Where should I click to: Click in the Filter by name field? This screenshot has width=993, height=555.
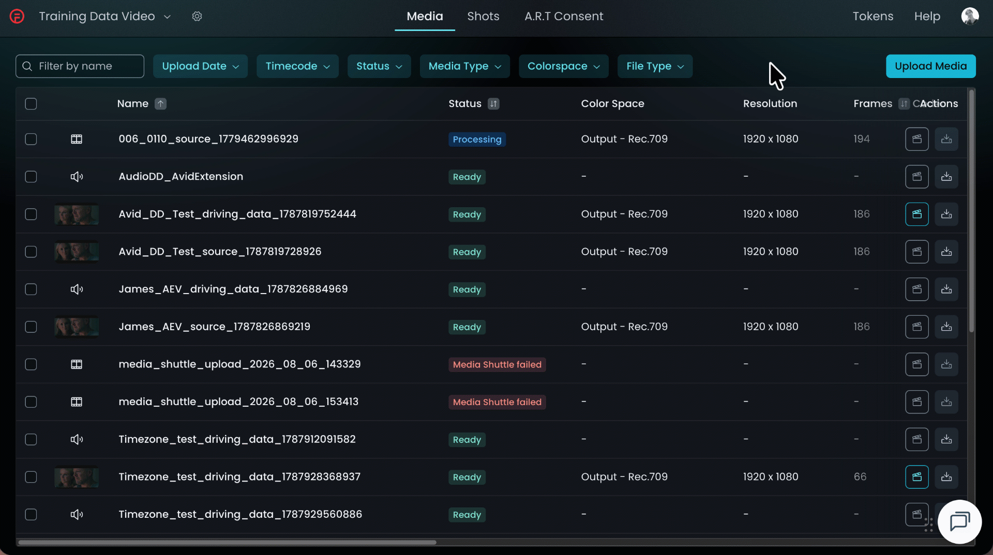point(80,66)
